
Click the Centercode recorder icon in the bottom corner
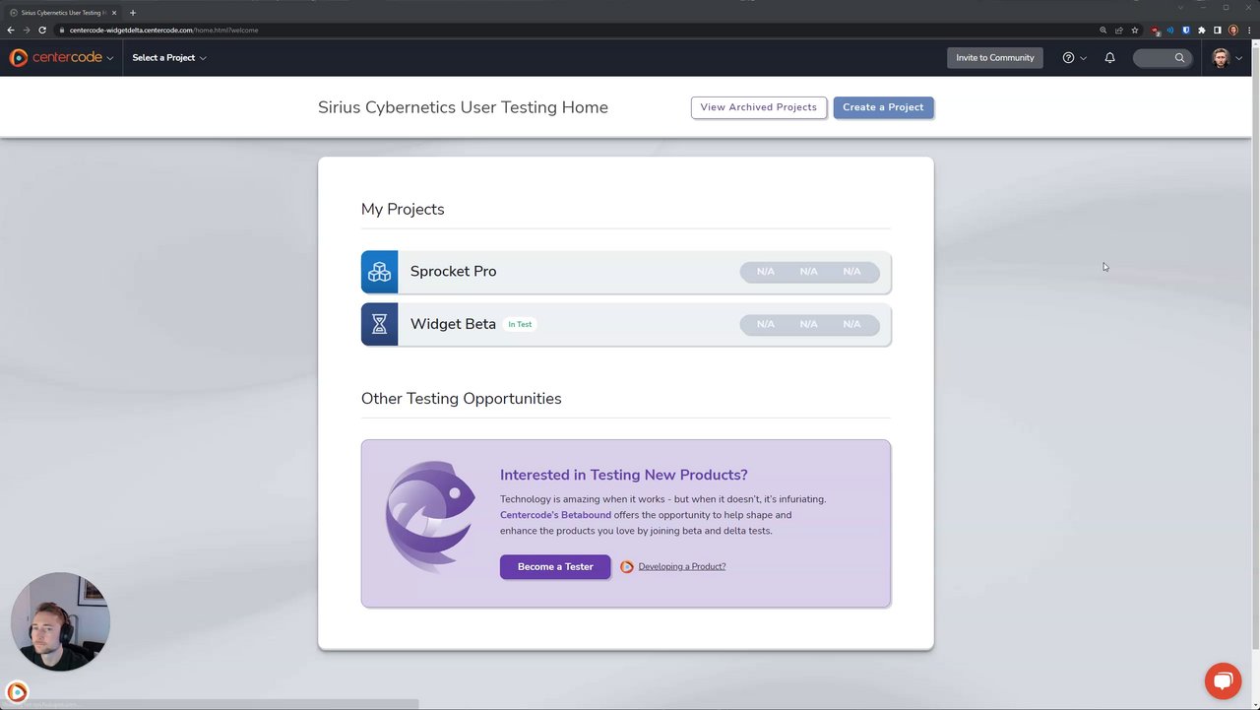17,692
